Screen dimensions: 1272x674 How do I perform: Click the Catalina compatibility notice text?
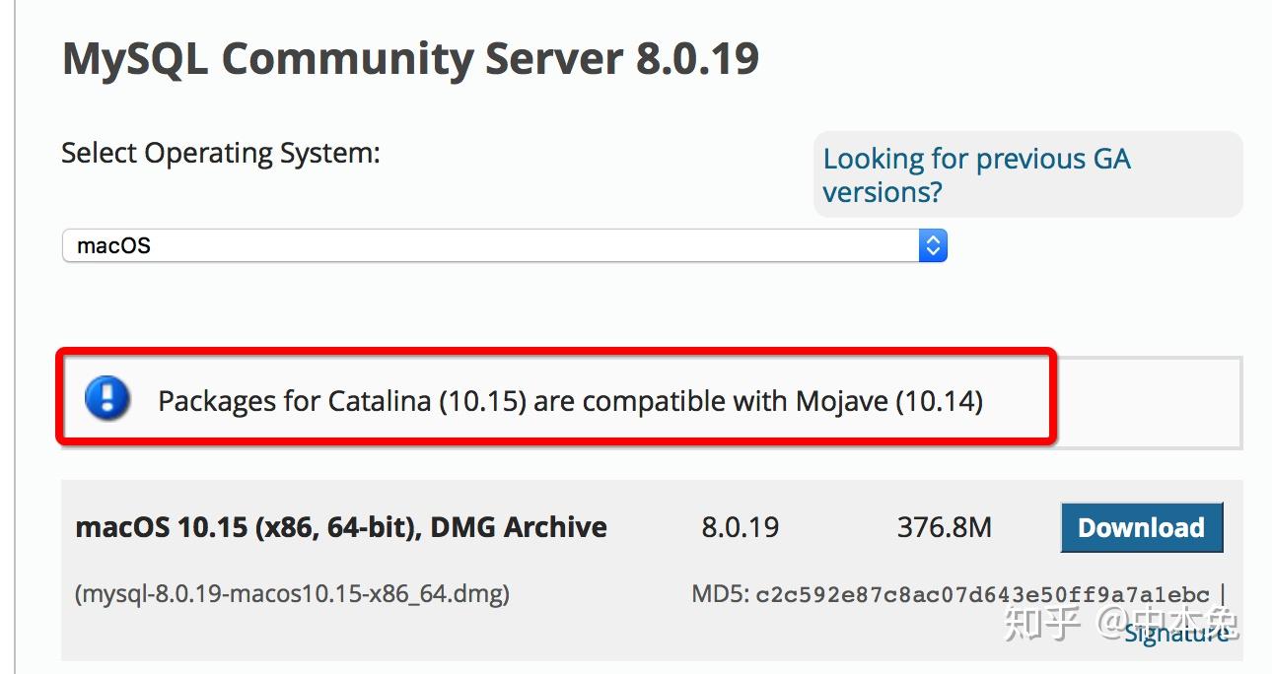[570, 401]
